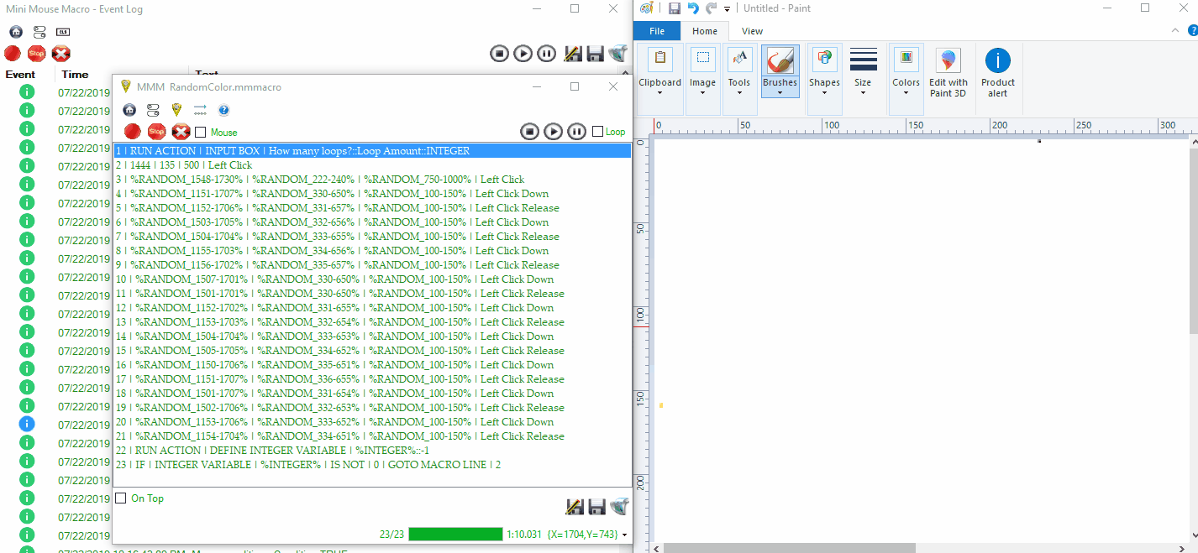Expand the Colors dropdown in Paint
Image resolution: width=1198 pixels, height=553 pixels.
pos(906,93)
